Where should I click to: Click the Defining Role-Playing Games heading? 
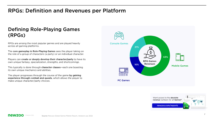click(44, 32)
